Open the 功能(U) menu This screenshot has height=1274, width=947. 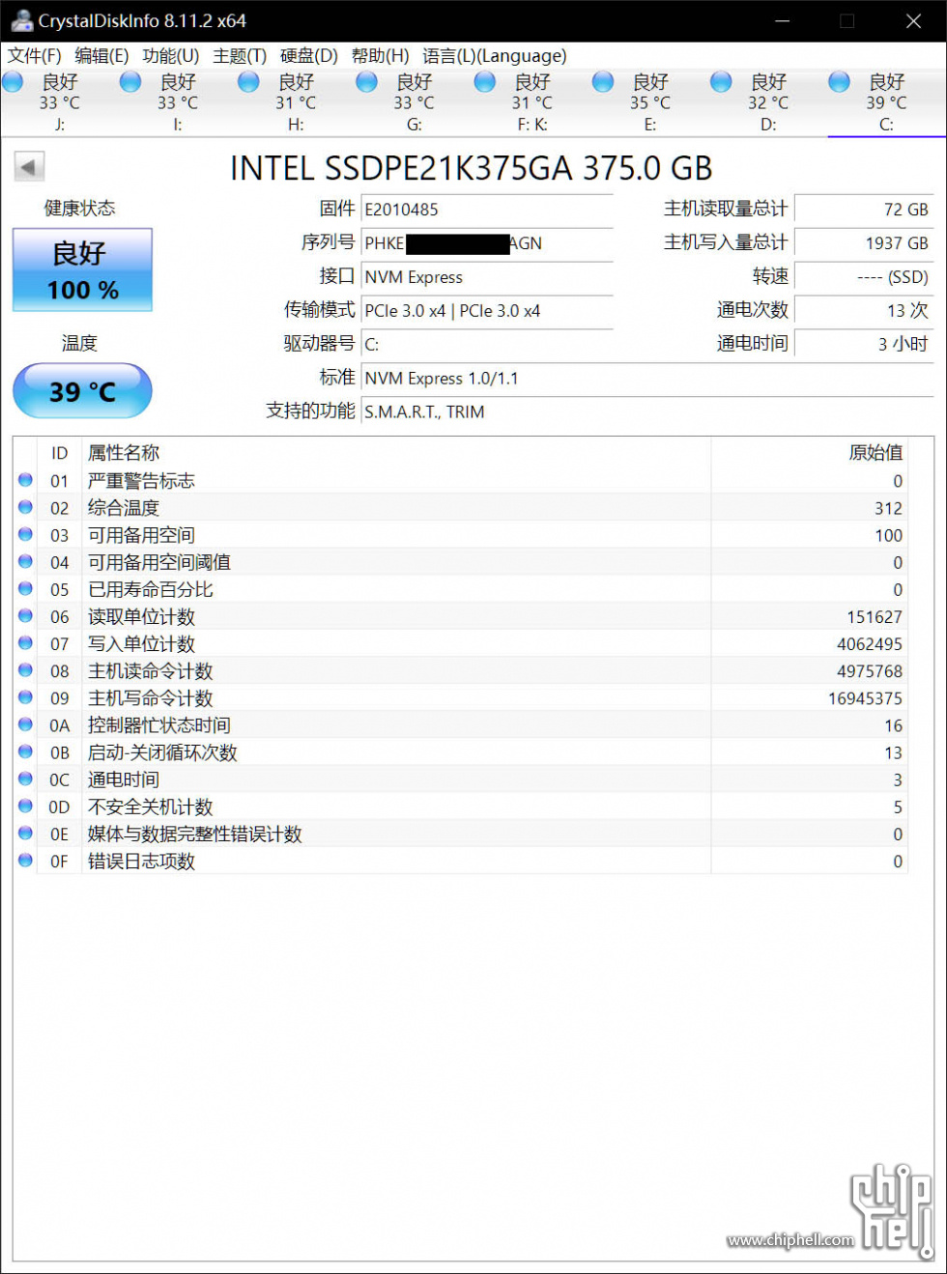(x=171, y=56)
